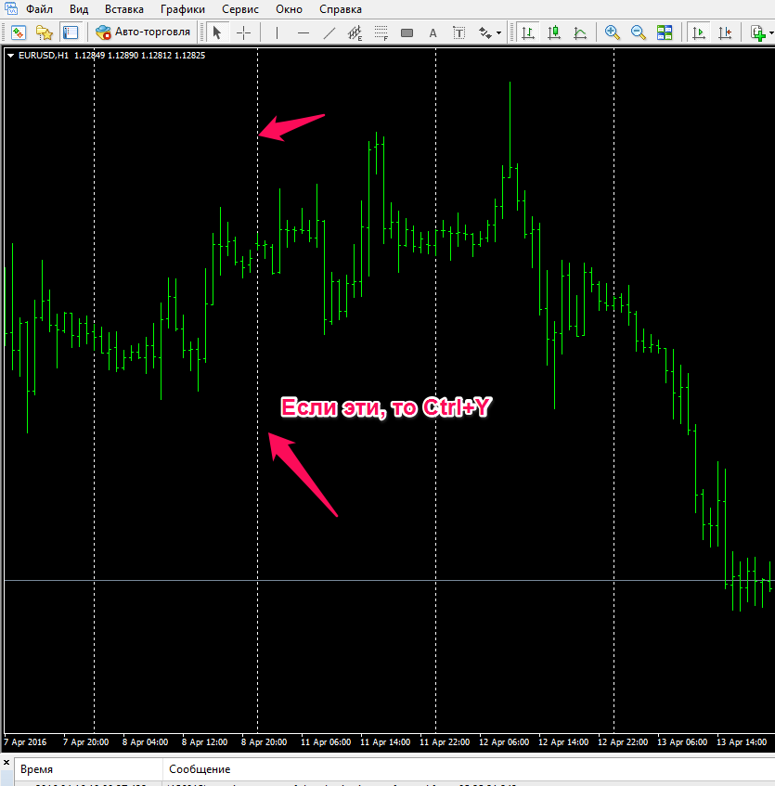Click the 13 Apr 06:00 time label
Screen dimensions: 775x786
tap(682, 741)
